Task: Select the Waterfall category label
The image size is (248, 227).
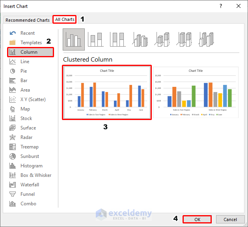Action: point(30,185)
